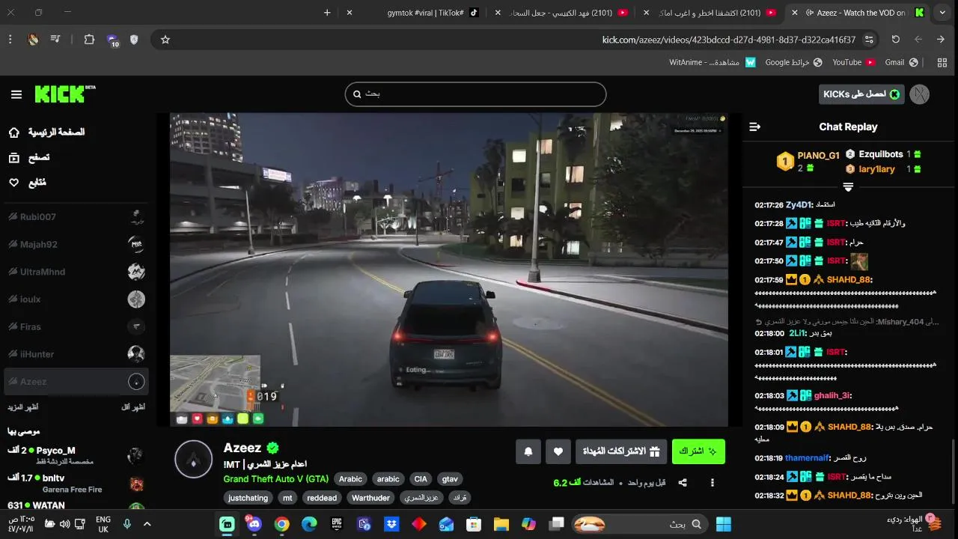Click the volume icon in system tray
The width and height of the screenshot is (958, 539).
pyautogui.click(x=65, y=524)
